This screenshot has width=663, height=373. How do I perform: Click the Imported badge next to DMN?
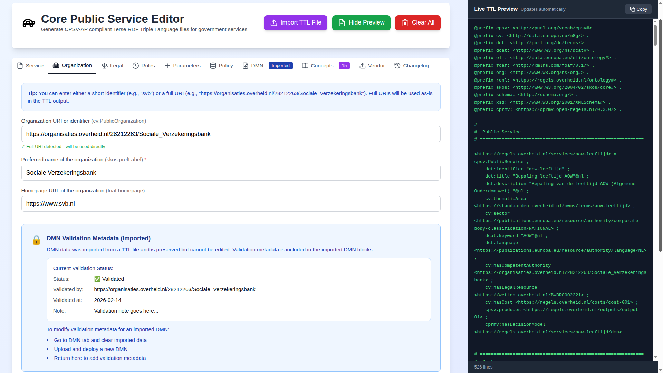(x=280, y=65)
